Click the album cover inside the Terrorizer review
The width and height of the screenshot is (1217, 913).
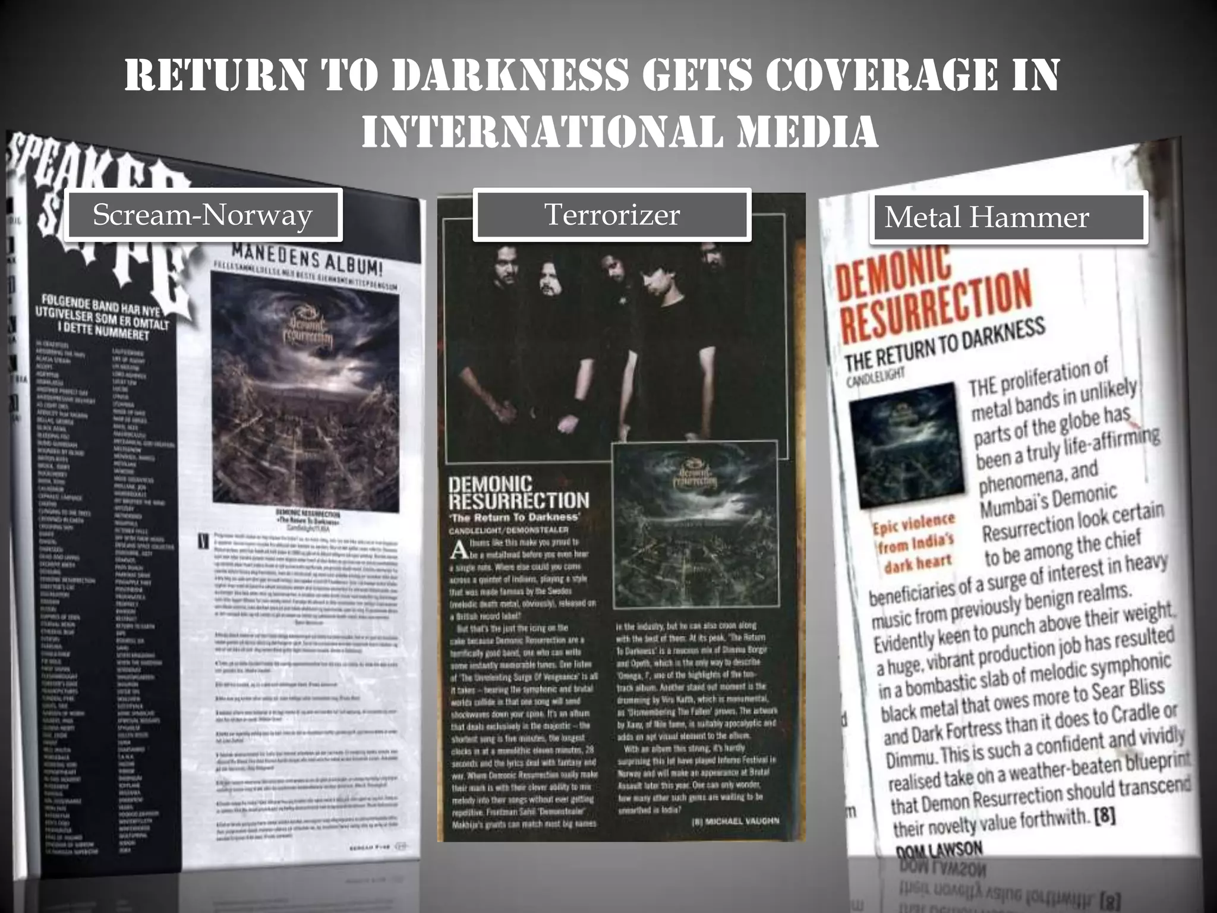(695, 525)
